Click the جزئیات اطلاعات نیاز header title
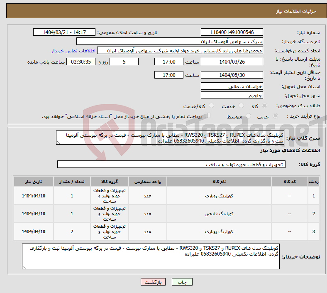The height and width of the screenshot is (293, 327). pyautogui.click(x=296, y=11)
